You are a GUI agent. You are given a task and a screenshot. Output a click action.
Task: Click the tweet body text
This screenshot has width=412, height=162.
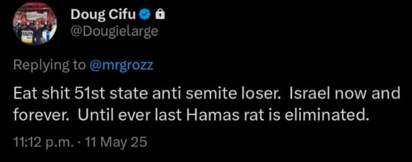pyautogui.click(x=206, y=104)
